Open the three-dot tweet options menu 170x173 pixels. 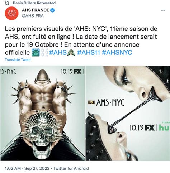pos(163,10)
